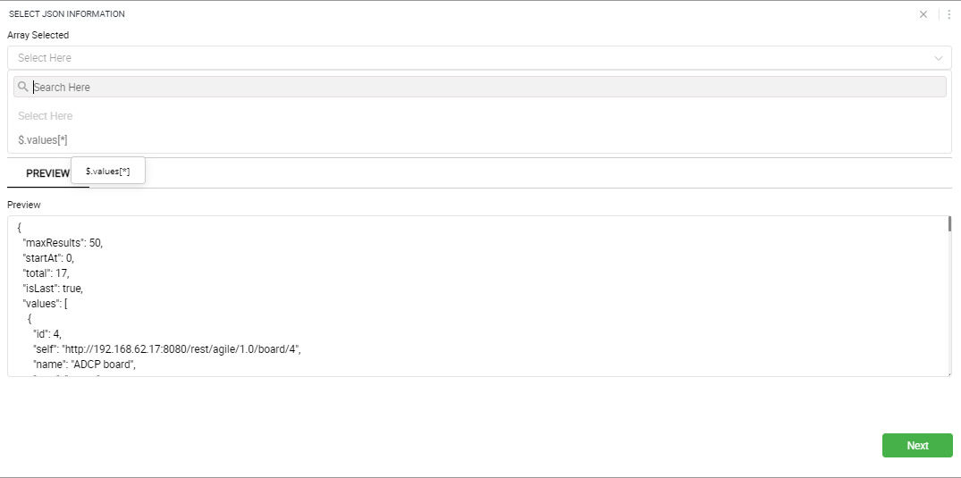This screenshot has height=478, width=961.
Task: Select the $.values[*] array option
Action: 43,140
